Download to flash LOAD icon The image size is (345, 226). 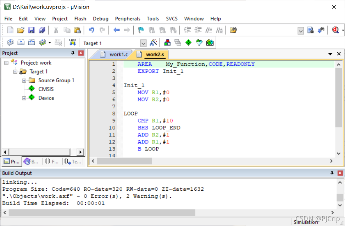point(73,42)
